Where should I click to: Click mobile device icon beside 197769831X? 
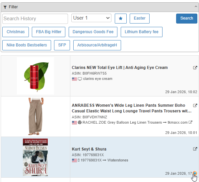(x=79, y=160)
